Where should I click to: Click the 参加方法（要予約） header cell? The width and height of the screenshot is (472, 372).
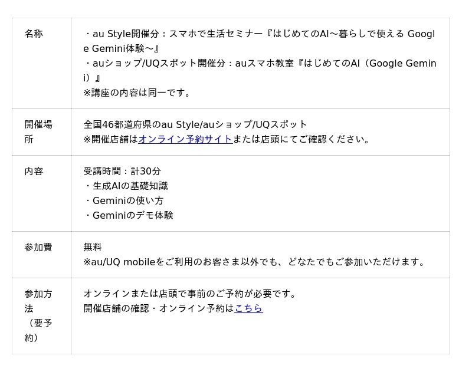pyautogui.click(x=38, y=315)
